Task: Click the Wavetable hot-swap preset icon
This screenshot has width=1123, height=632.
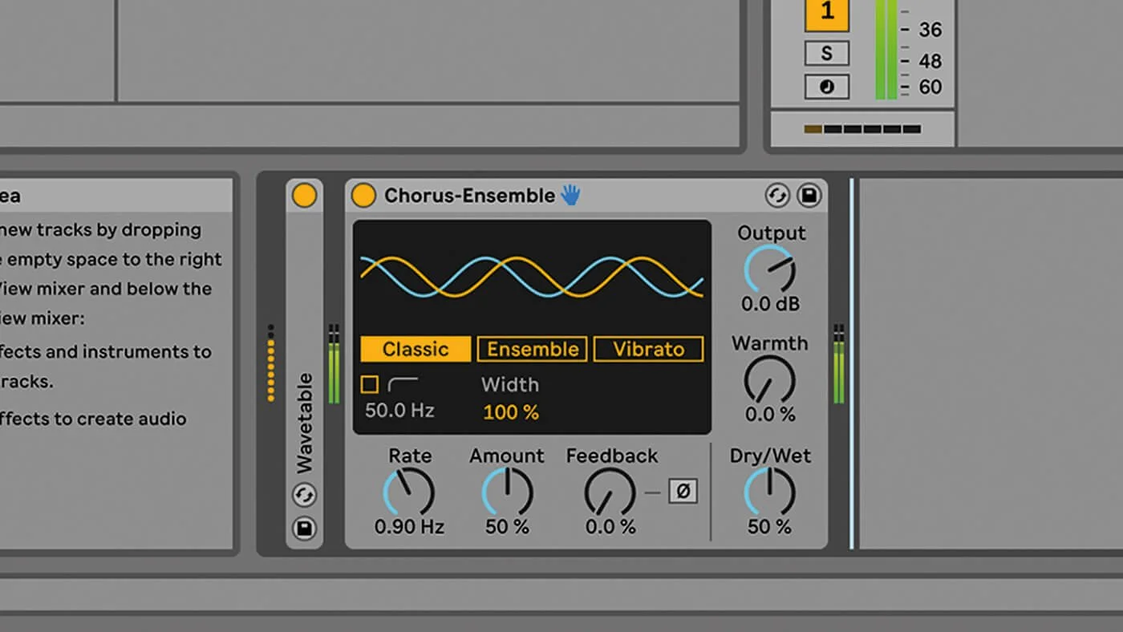Action: point(304,495)
